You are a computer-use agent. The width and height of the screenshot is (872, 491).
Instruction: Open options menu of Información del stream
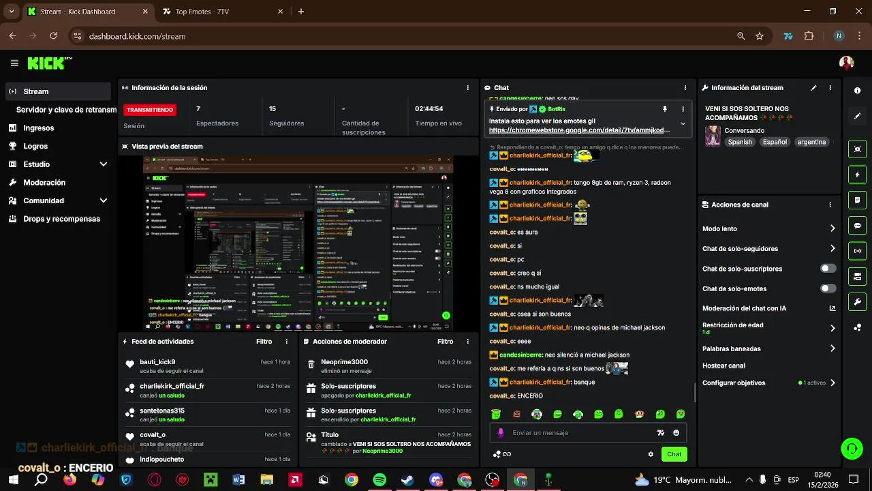coord(830,88)
